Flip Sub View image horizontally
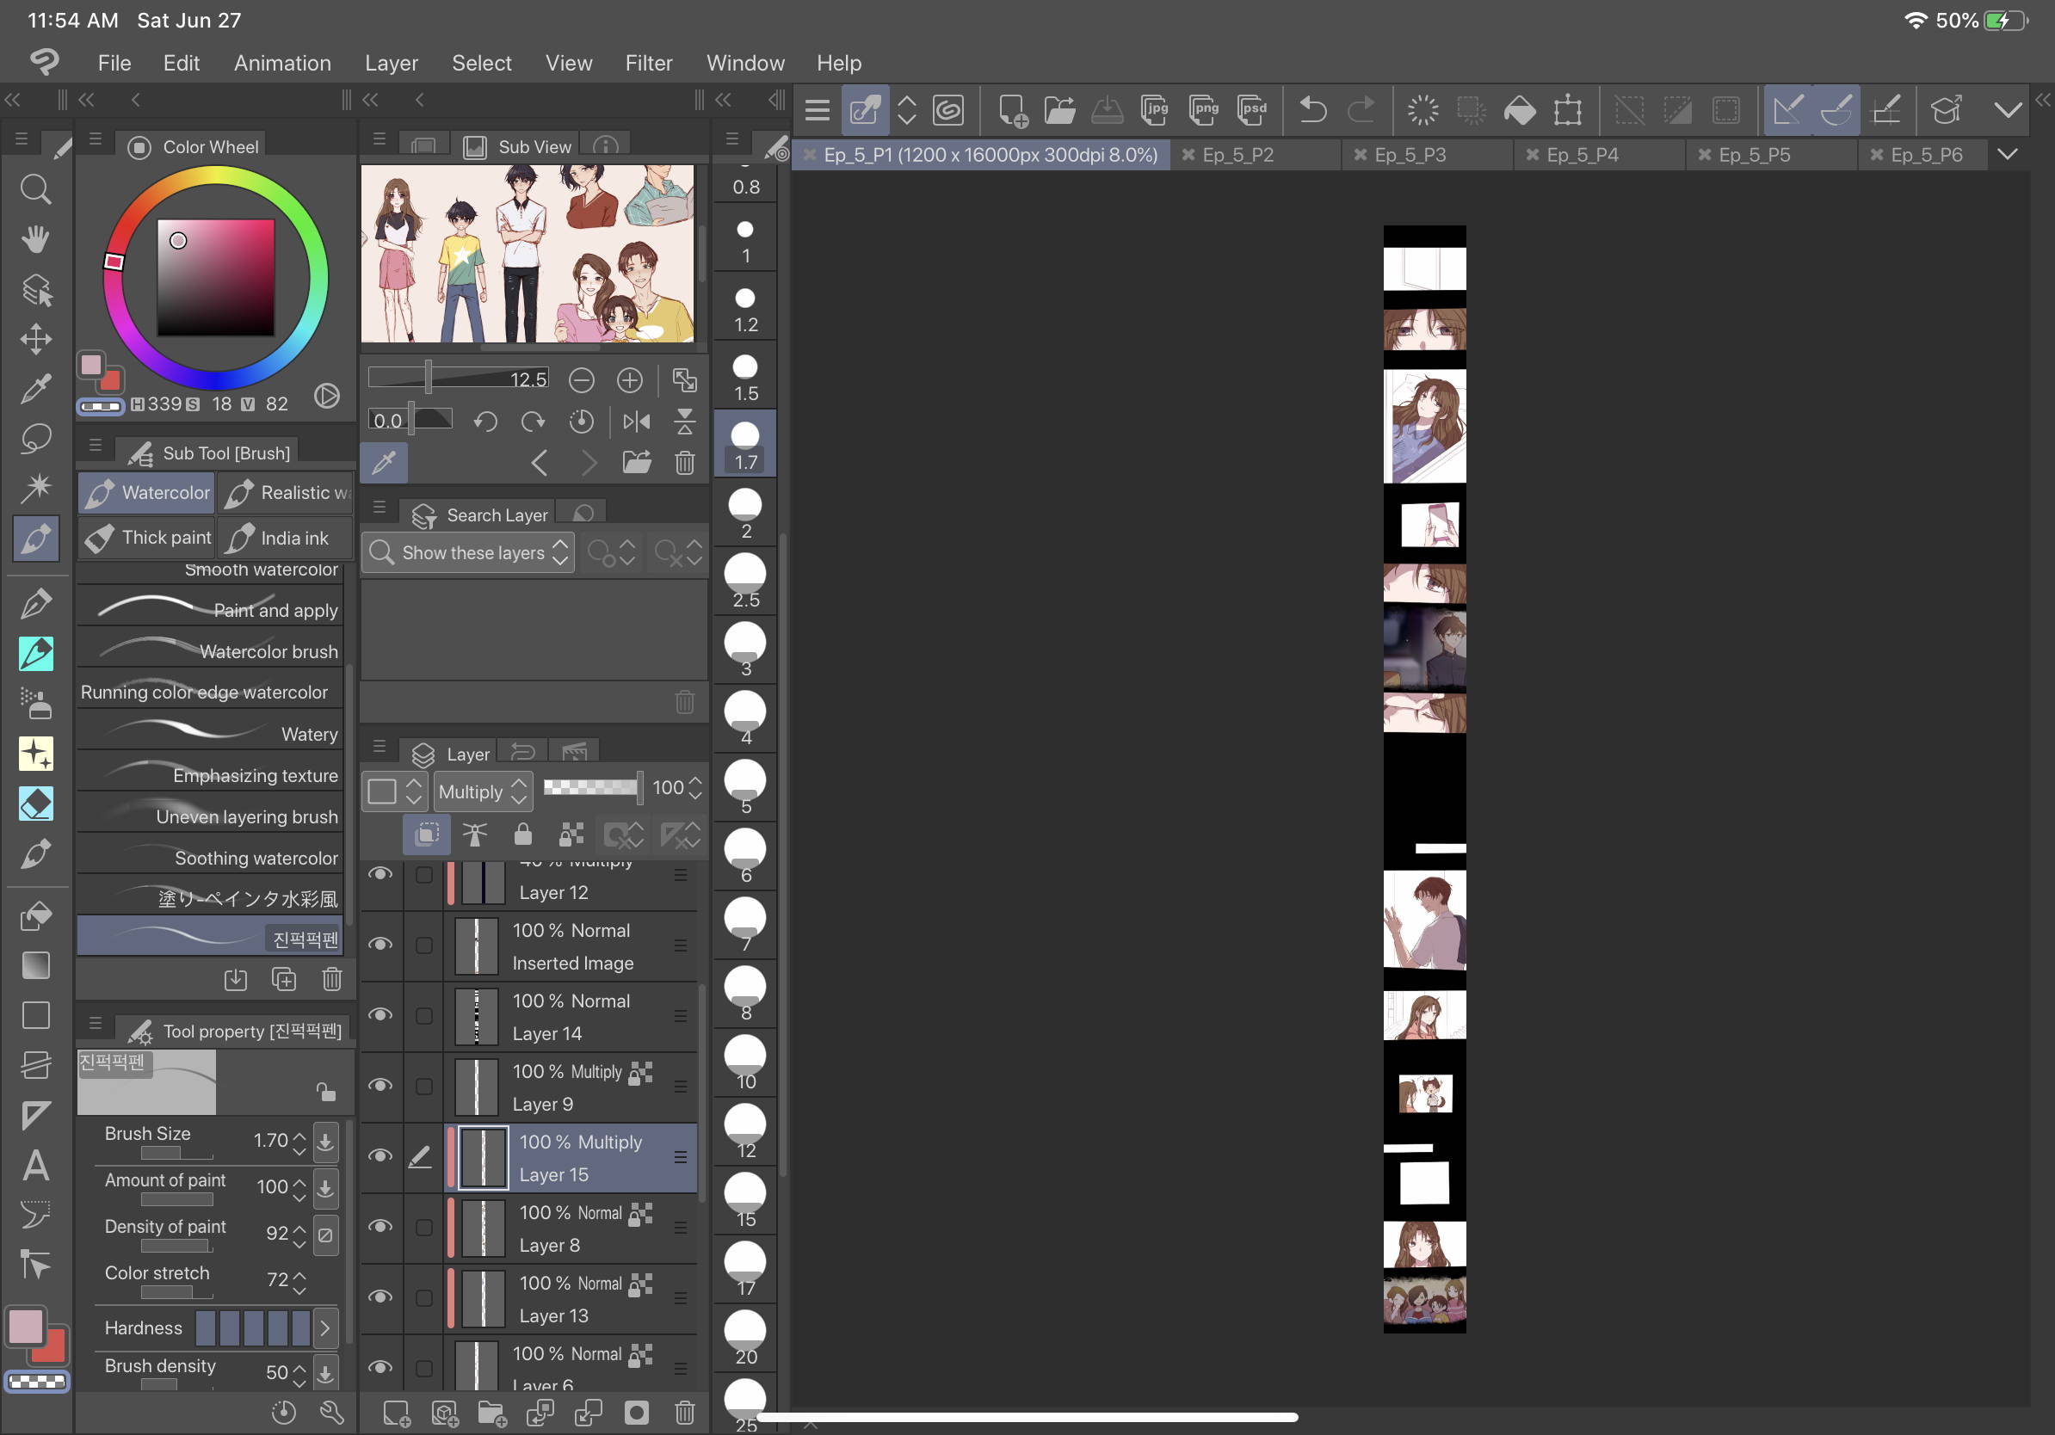Viewport: 2055px width, 1435px height. (636, 422)
